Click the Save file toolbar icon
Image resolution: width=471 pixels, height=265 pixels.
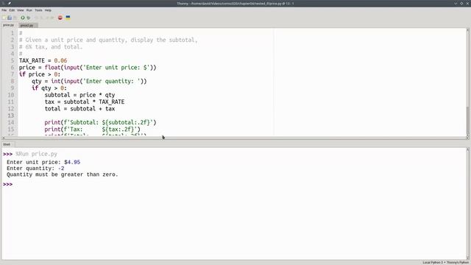tap(15, 18)
